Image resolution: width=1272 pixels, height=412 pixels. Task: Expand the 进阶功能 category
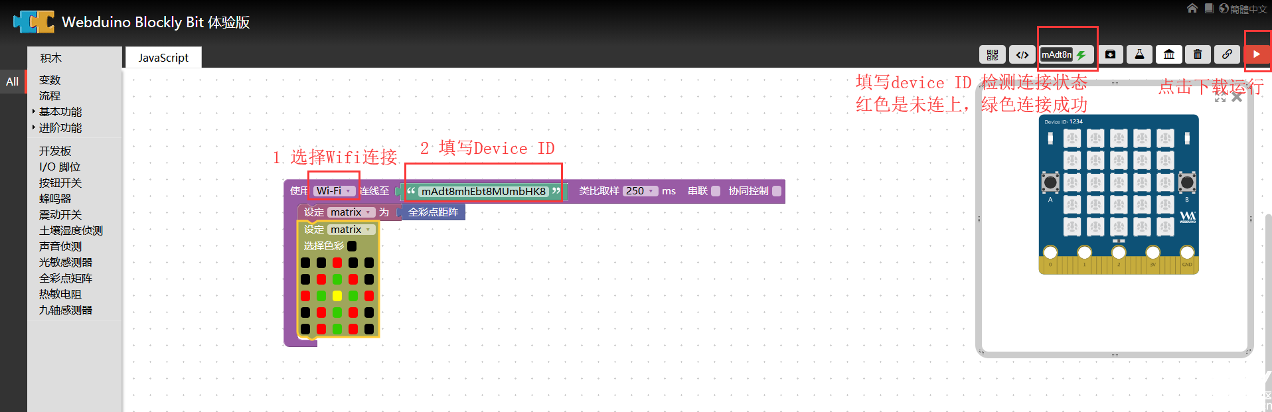60,127
